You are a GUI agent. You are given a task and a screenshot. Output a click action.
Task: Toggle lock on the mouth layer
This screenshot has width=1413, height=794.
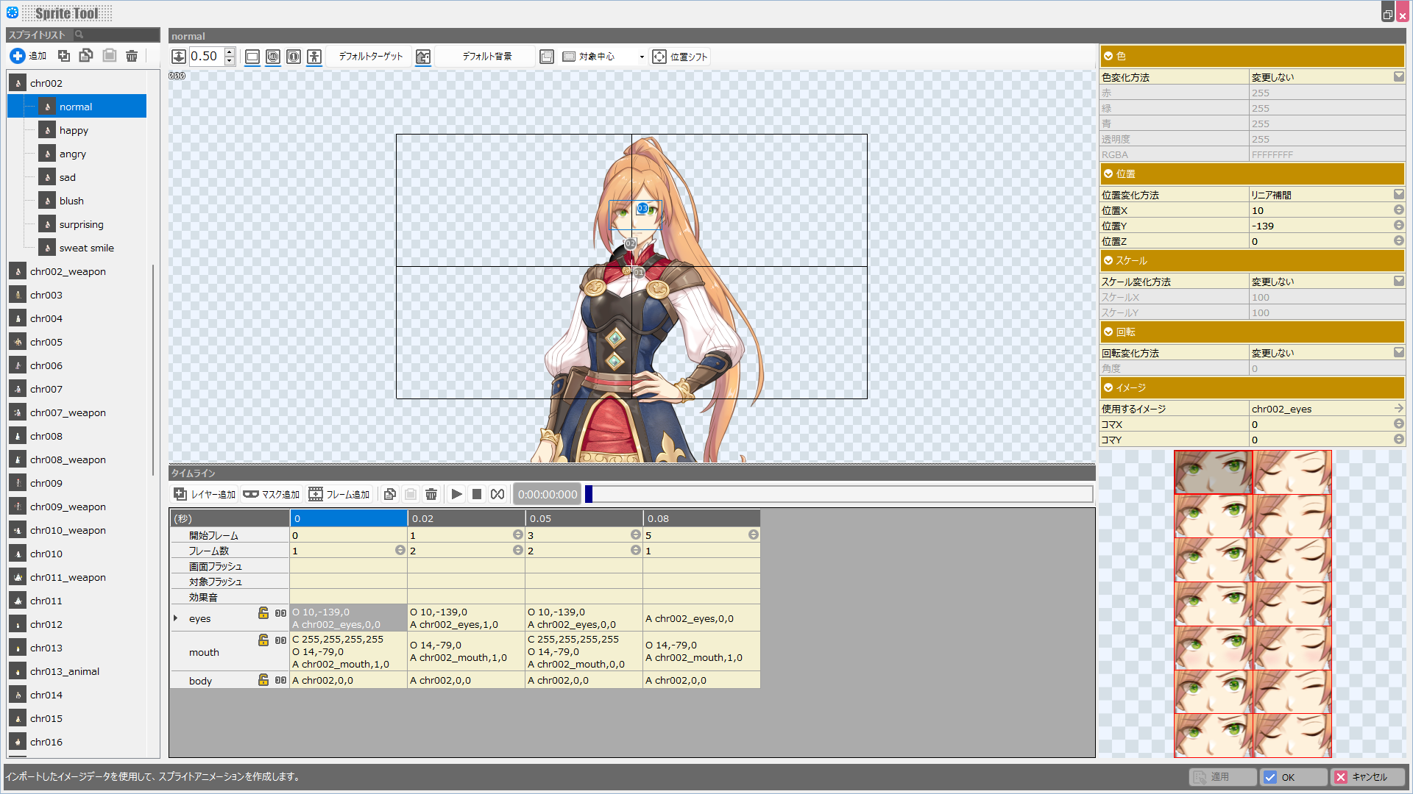pyautogui.click(x=263, y=640)
